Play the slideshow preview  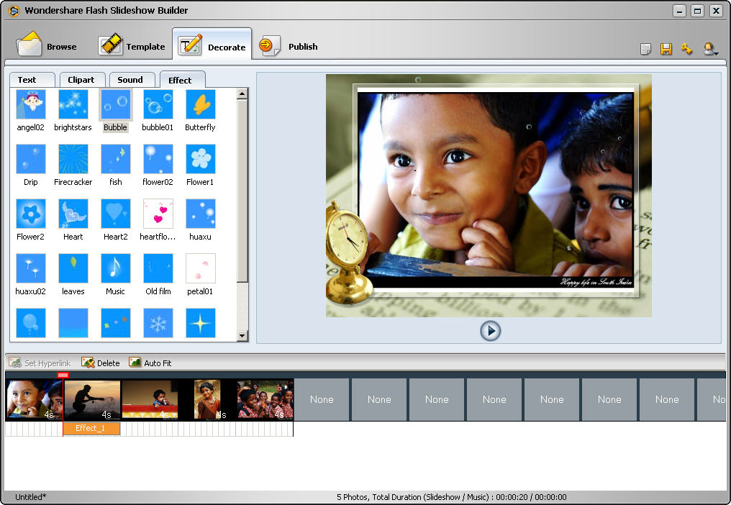(490, 331)
